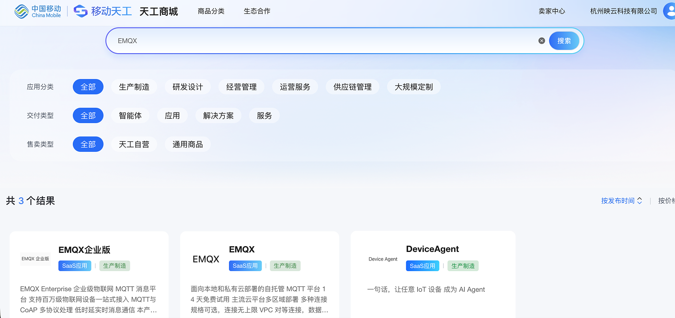Image resolution: width=675 pixels, height=318 pixels.
Task: Sort results by 按价格
Action: click(666, 201)
